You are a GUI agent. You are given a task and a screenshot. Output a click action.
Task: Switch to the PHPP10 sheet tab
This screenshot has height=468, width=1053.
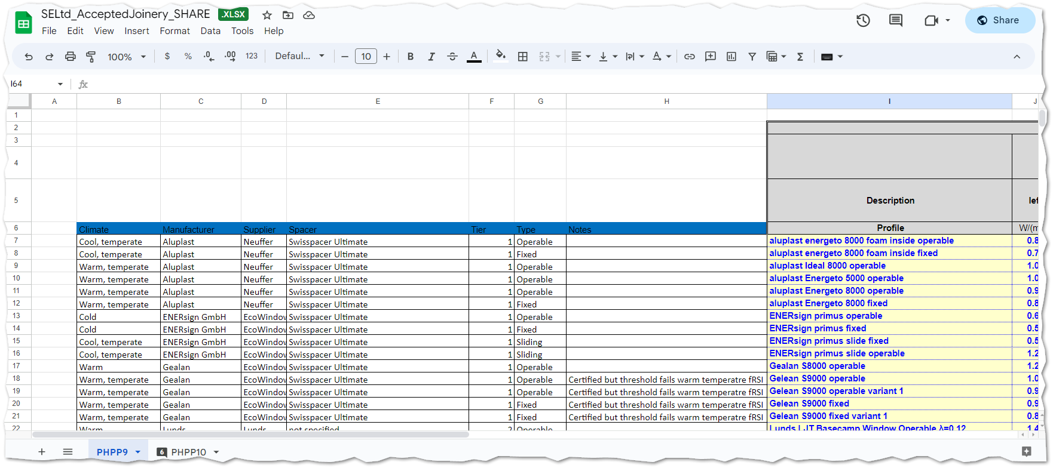pyautogui.click(x=188, y=452)
